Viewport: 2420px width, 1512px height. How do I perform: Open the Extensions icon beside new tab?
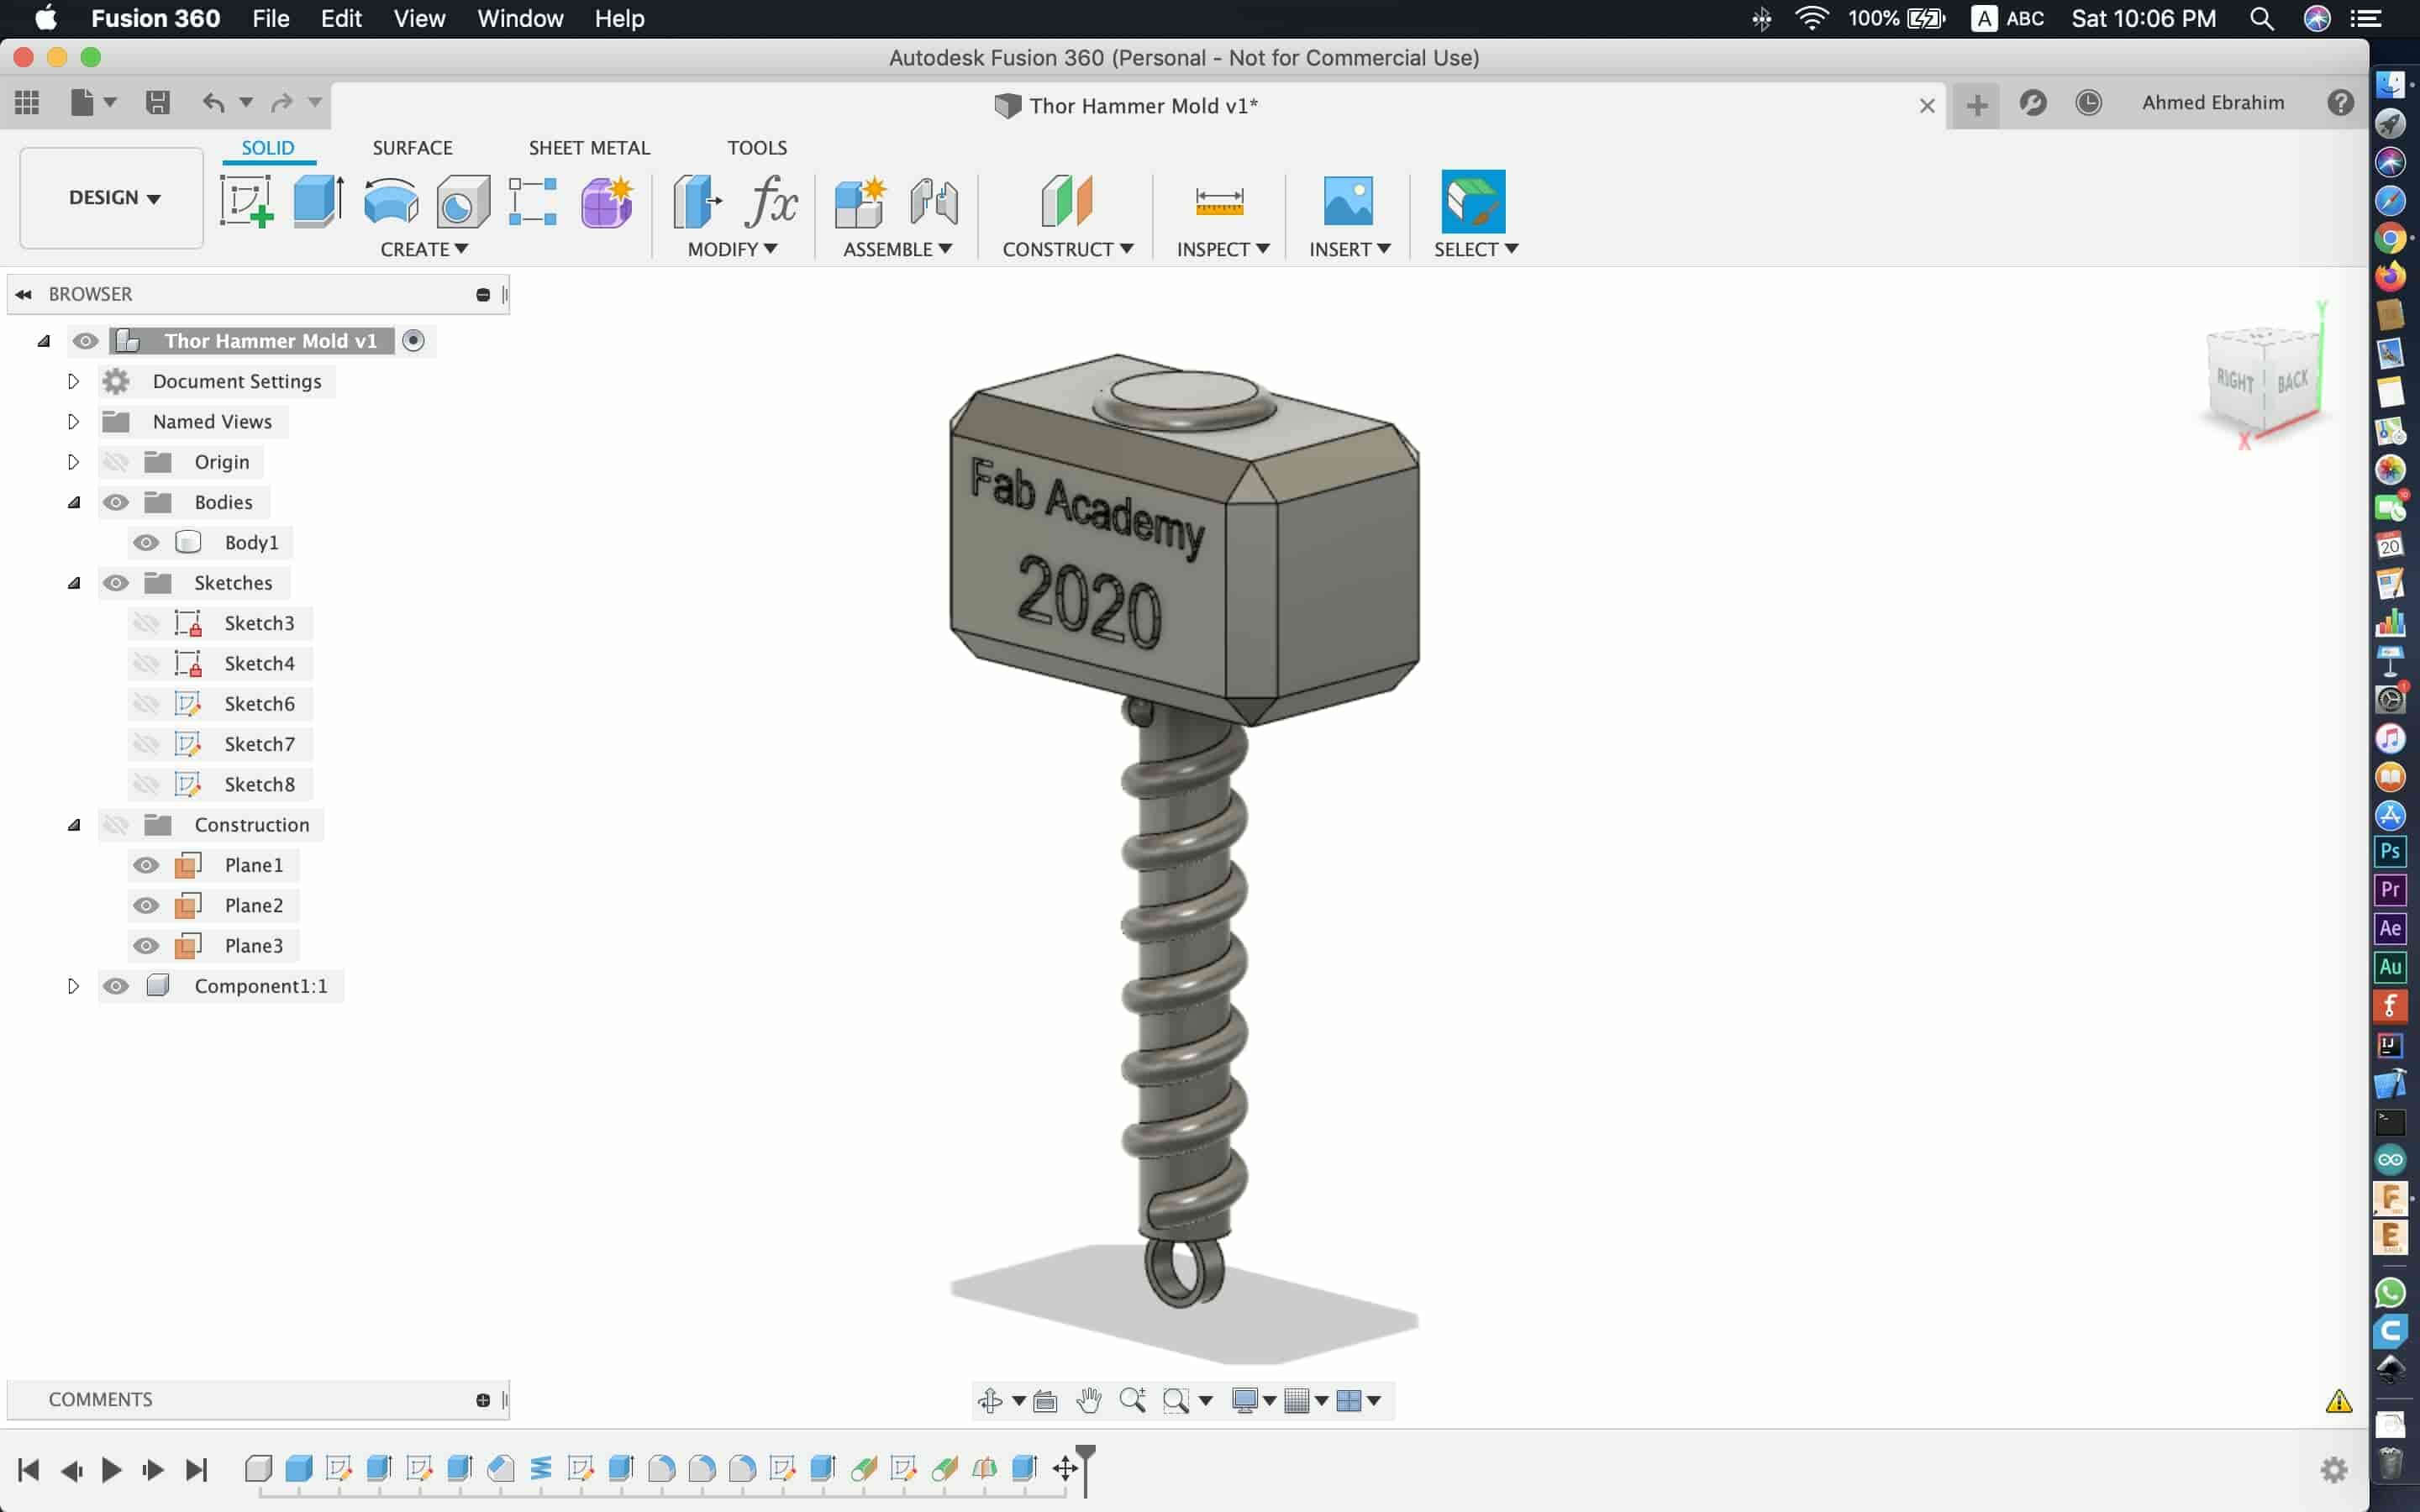point(2032,103)
